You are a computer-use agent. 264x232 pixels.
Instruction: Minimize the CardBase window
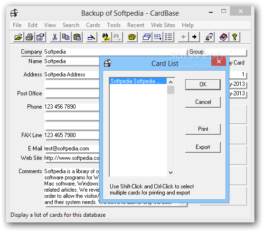[x=211, y=12]
